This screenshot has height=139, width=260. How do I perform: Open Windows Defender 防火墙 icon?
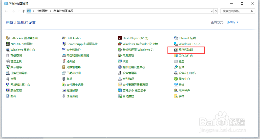(120, 44)
